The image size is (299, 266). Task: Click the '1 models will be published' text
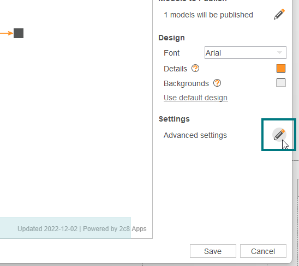pyautogui.click(x=208, y=15)
